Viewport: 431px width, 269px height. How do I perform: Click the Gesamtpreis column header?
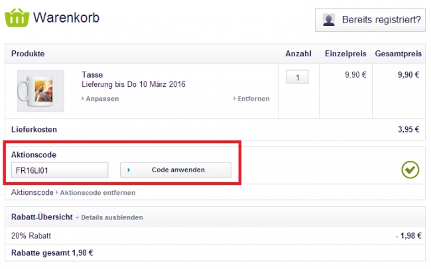pos(397,53)
